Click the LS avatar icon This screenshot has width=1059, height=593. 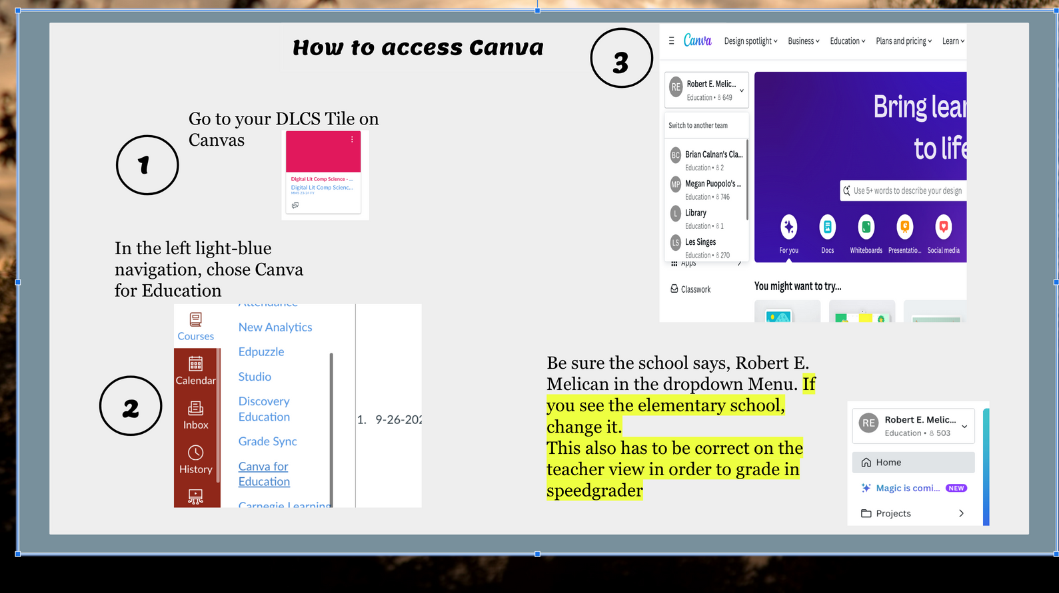(x=676, y=243)
